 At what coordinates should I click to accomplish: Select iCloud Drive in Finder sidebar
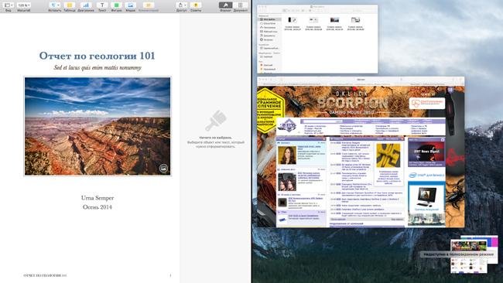pos(269,23)
